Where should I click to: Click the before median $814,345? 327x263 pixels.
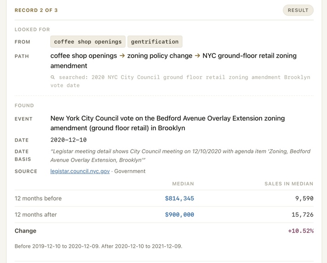point(179,198)
